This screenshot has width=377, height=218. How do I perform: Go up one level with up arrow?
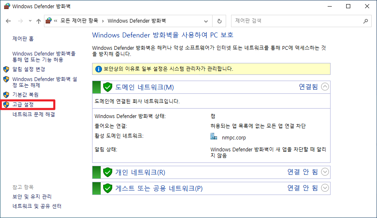(39, 21)
